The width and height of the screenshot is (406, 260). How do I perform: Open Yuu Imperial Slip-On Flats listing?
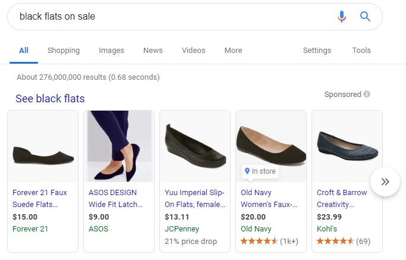195,198
